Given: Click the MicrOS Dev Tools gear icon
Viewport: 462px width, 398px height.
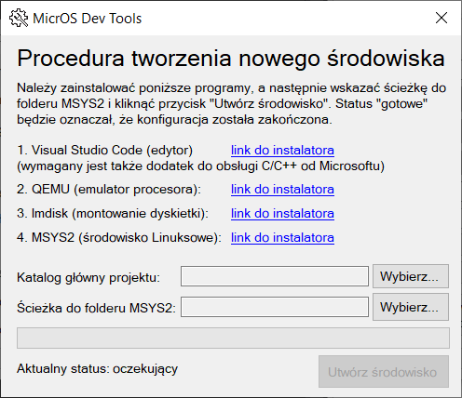Looking at the screenshot, I should coord(19,19).
